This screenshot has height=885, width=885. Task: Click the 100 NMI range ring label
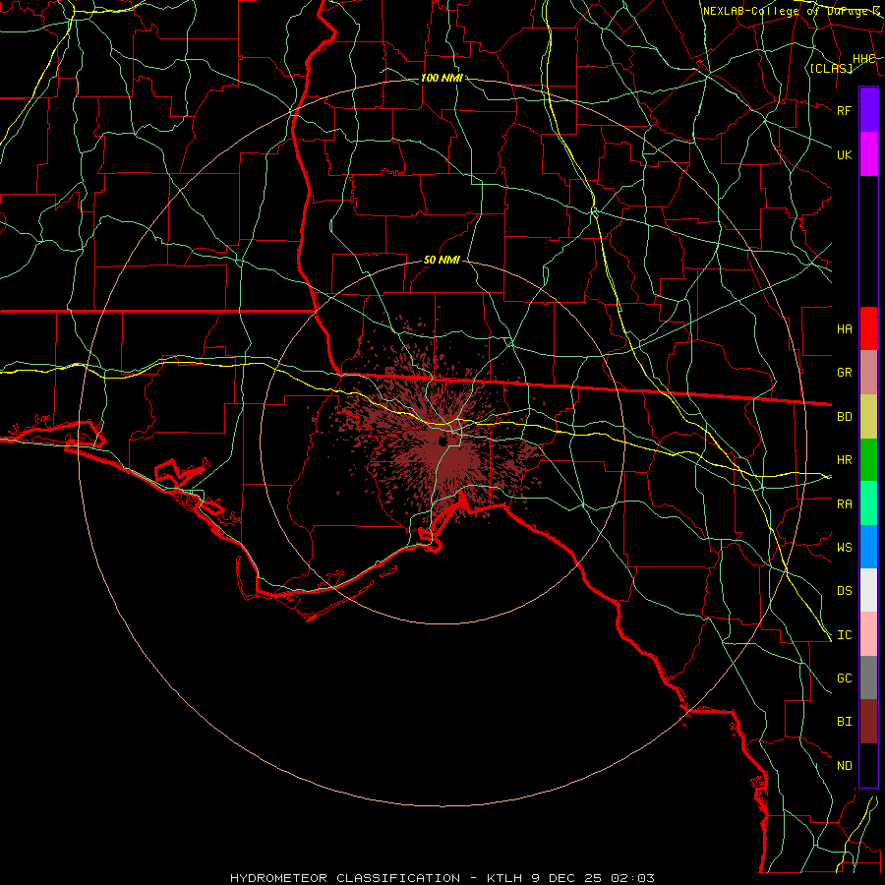442,78
